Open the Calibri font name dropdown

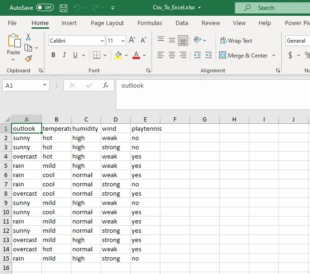coord(101,41)
